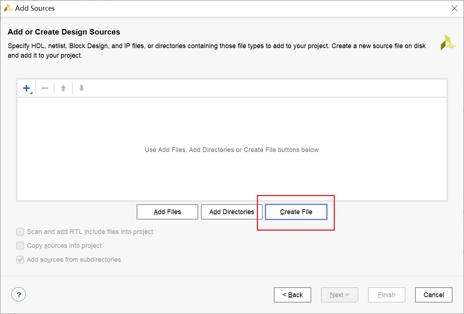Toggle Add sources from subdirectories checkbox

click(20, 260)
